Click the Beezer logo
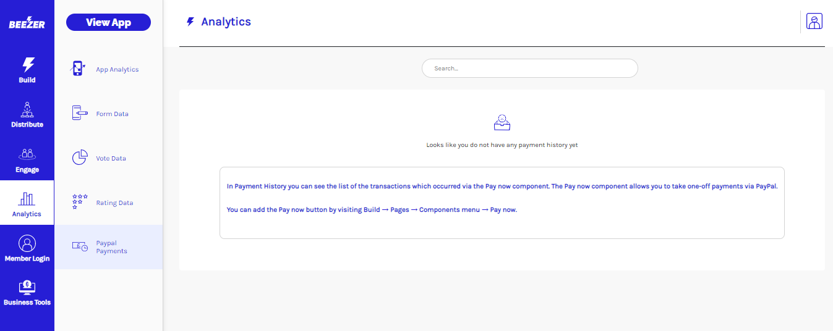The height and width of the screenshot is (331, 833). tap(27, 23)
